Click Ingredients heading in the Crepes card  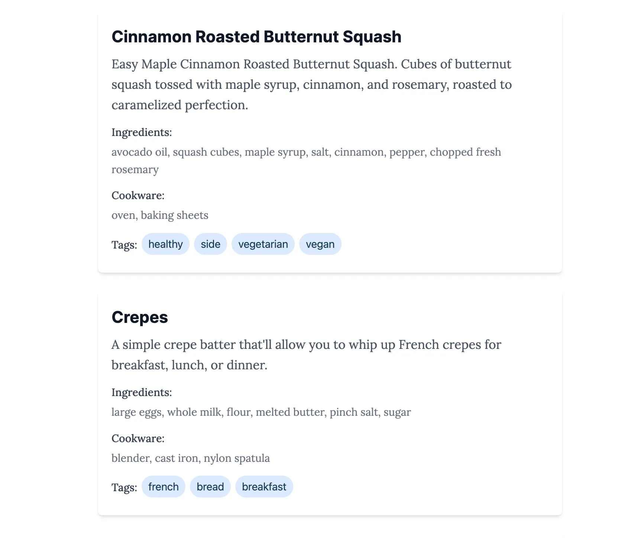[142, 392]
